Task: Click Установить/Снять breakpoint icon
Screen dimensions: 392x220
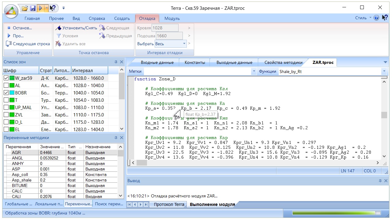Action: tap(58, 28)
